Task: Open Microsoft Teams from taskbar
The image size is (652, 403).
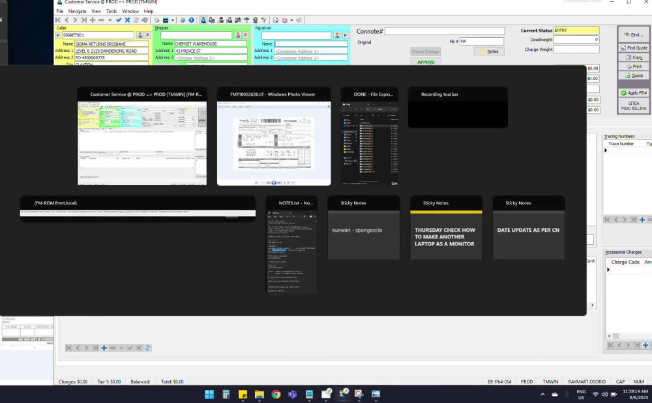Action: (293, 395)
